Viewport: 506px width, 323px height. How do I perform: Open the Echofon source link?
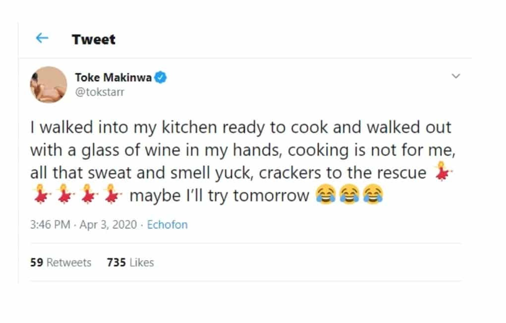168,224
